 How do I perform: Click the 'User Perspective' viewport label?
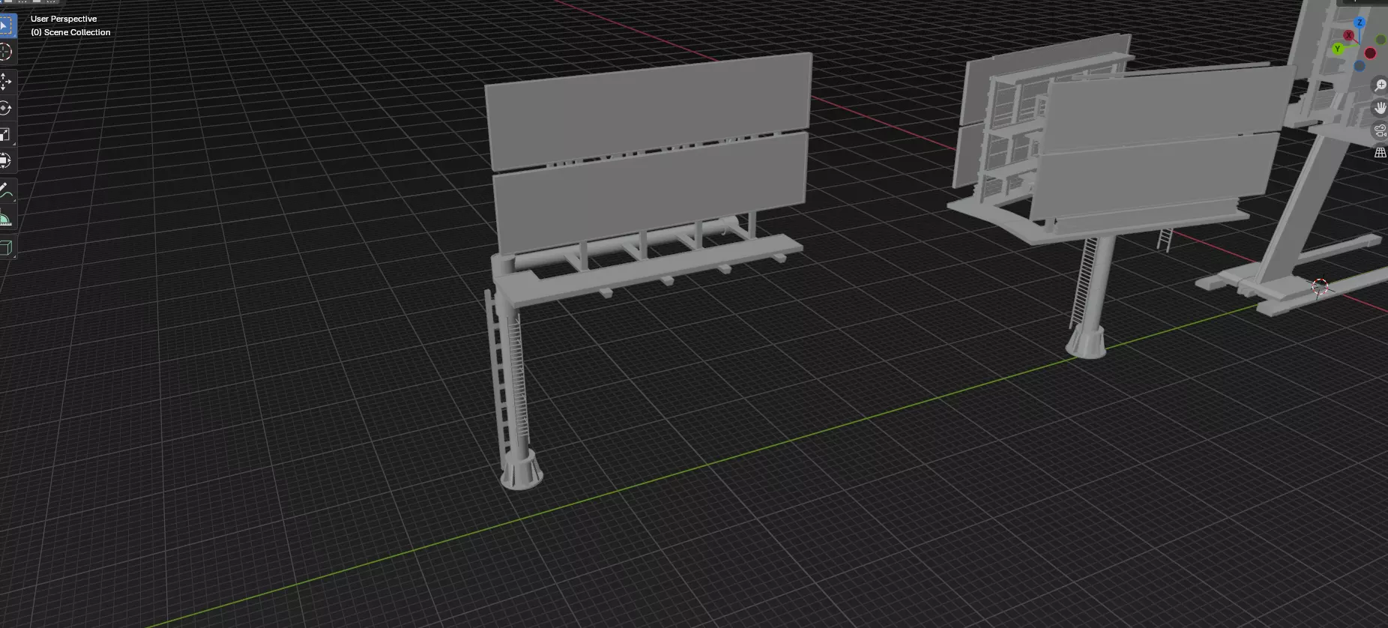click(x=64, y=19)
